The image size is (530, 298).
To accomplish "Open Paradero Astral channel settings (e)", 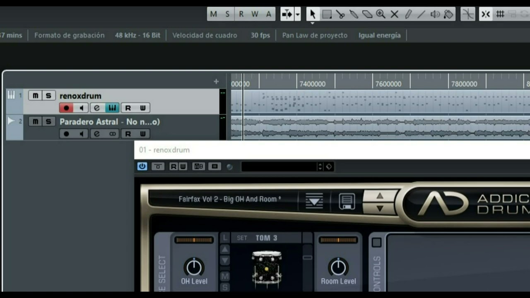I will 97,134.
